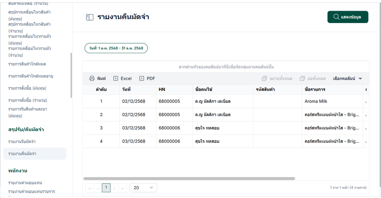Select row 3 patient สุขใจ ทดสอบ
The width and height of the screenshot is (381, 198).
click(223, 128)
